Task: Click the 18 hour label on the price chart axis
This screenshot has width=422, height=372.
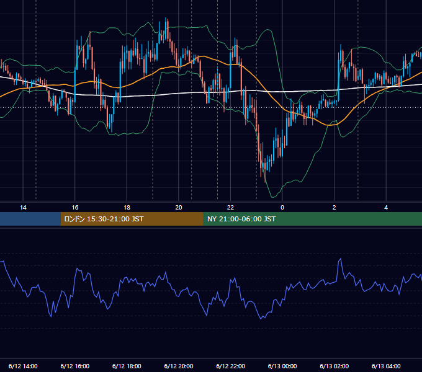Action: [x=127, y=208]
